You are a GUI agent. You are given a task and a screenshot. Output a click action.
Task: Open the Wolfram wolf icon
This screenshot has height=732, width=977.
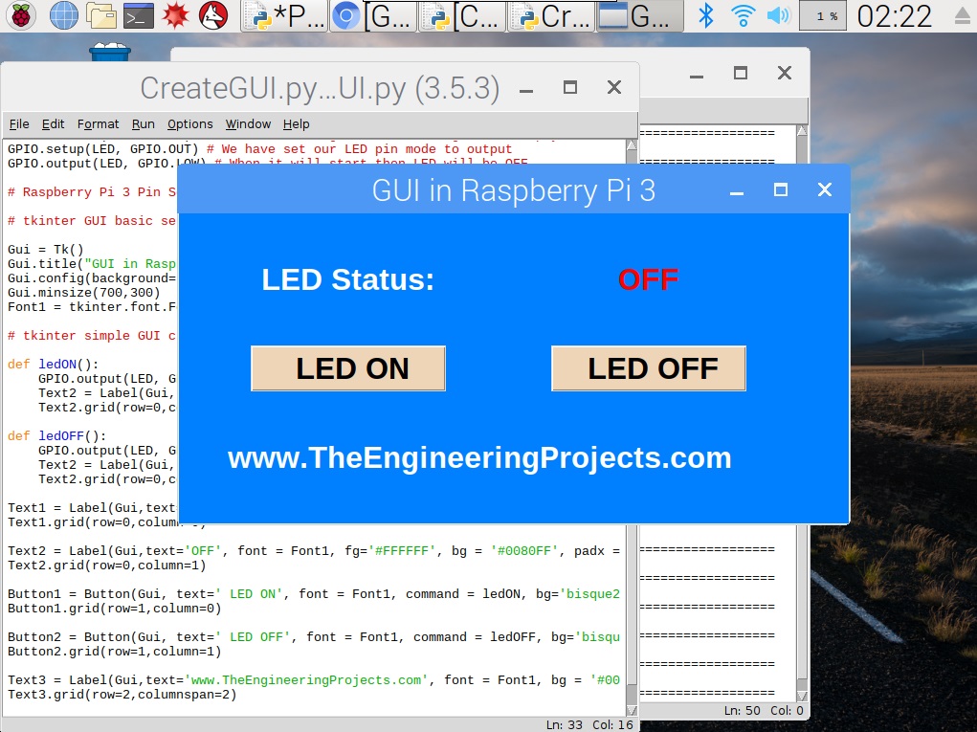213,15
